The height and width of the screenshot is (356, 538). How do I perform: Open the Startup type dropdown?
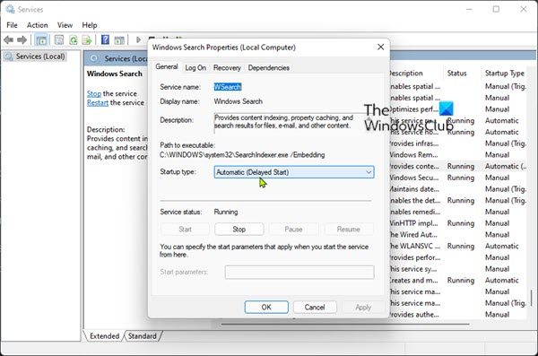(x=294, y=172)
